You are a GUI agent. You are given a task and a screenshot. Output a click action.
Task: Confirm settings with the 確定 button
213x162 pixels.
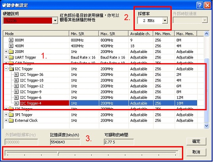point(196,141)
